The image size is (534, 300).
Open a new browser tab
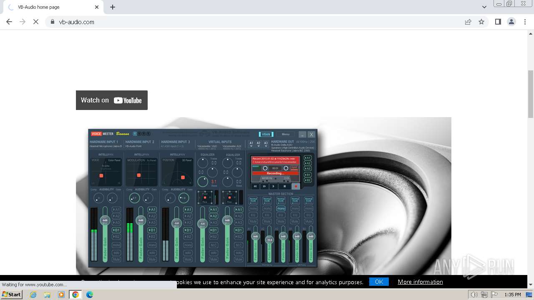click(x=113, y=7)
